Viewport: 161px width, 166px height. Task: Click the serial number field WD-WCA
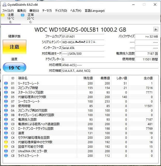pyautogui.click(x=83, y=42)
